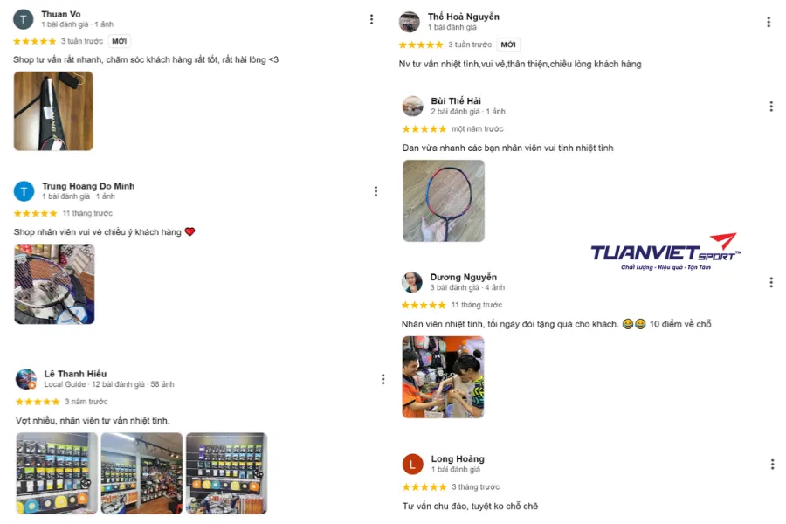Screen dimensions: 786x524
Task: Open the three-dot menu on Thế Hoà Nguyễn's review
Action: tap(769, 22)
